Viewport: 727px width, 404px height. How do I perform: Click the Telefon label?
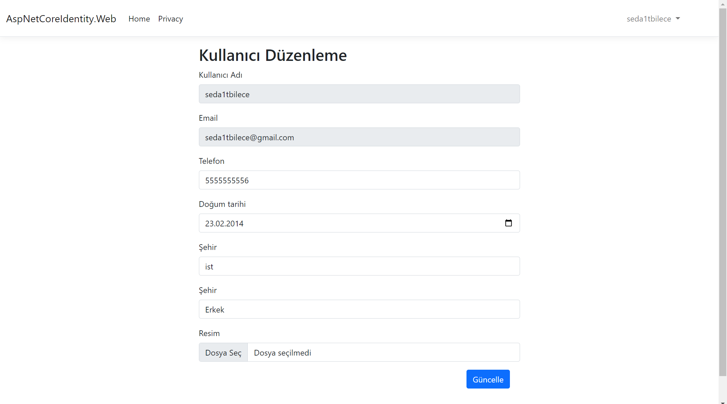pos(211,161)
